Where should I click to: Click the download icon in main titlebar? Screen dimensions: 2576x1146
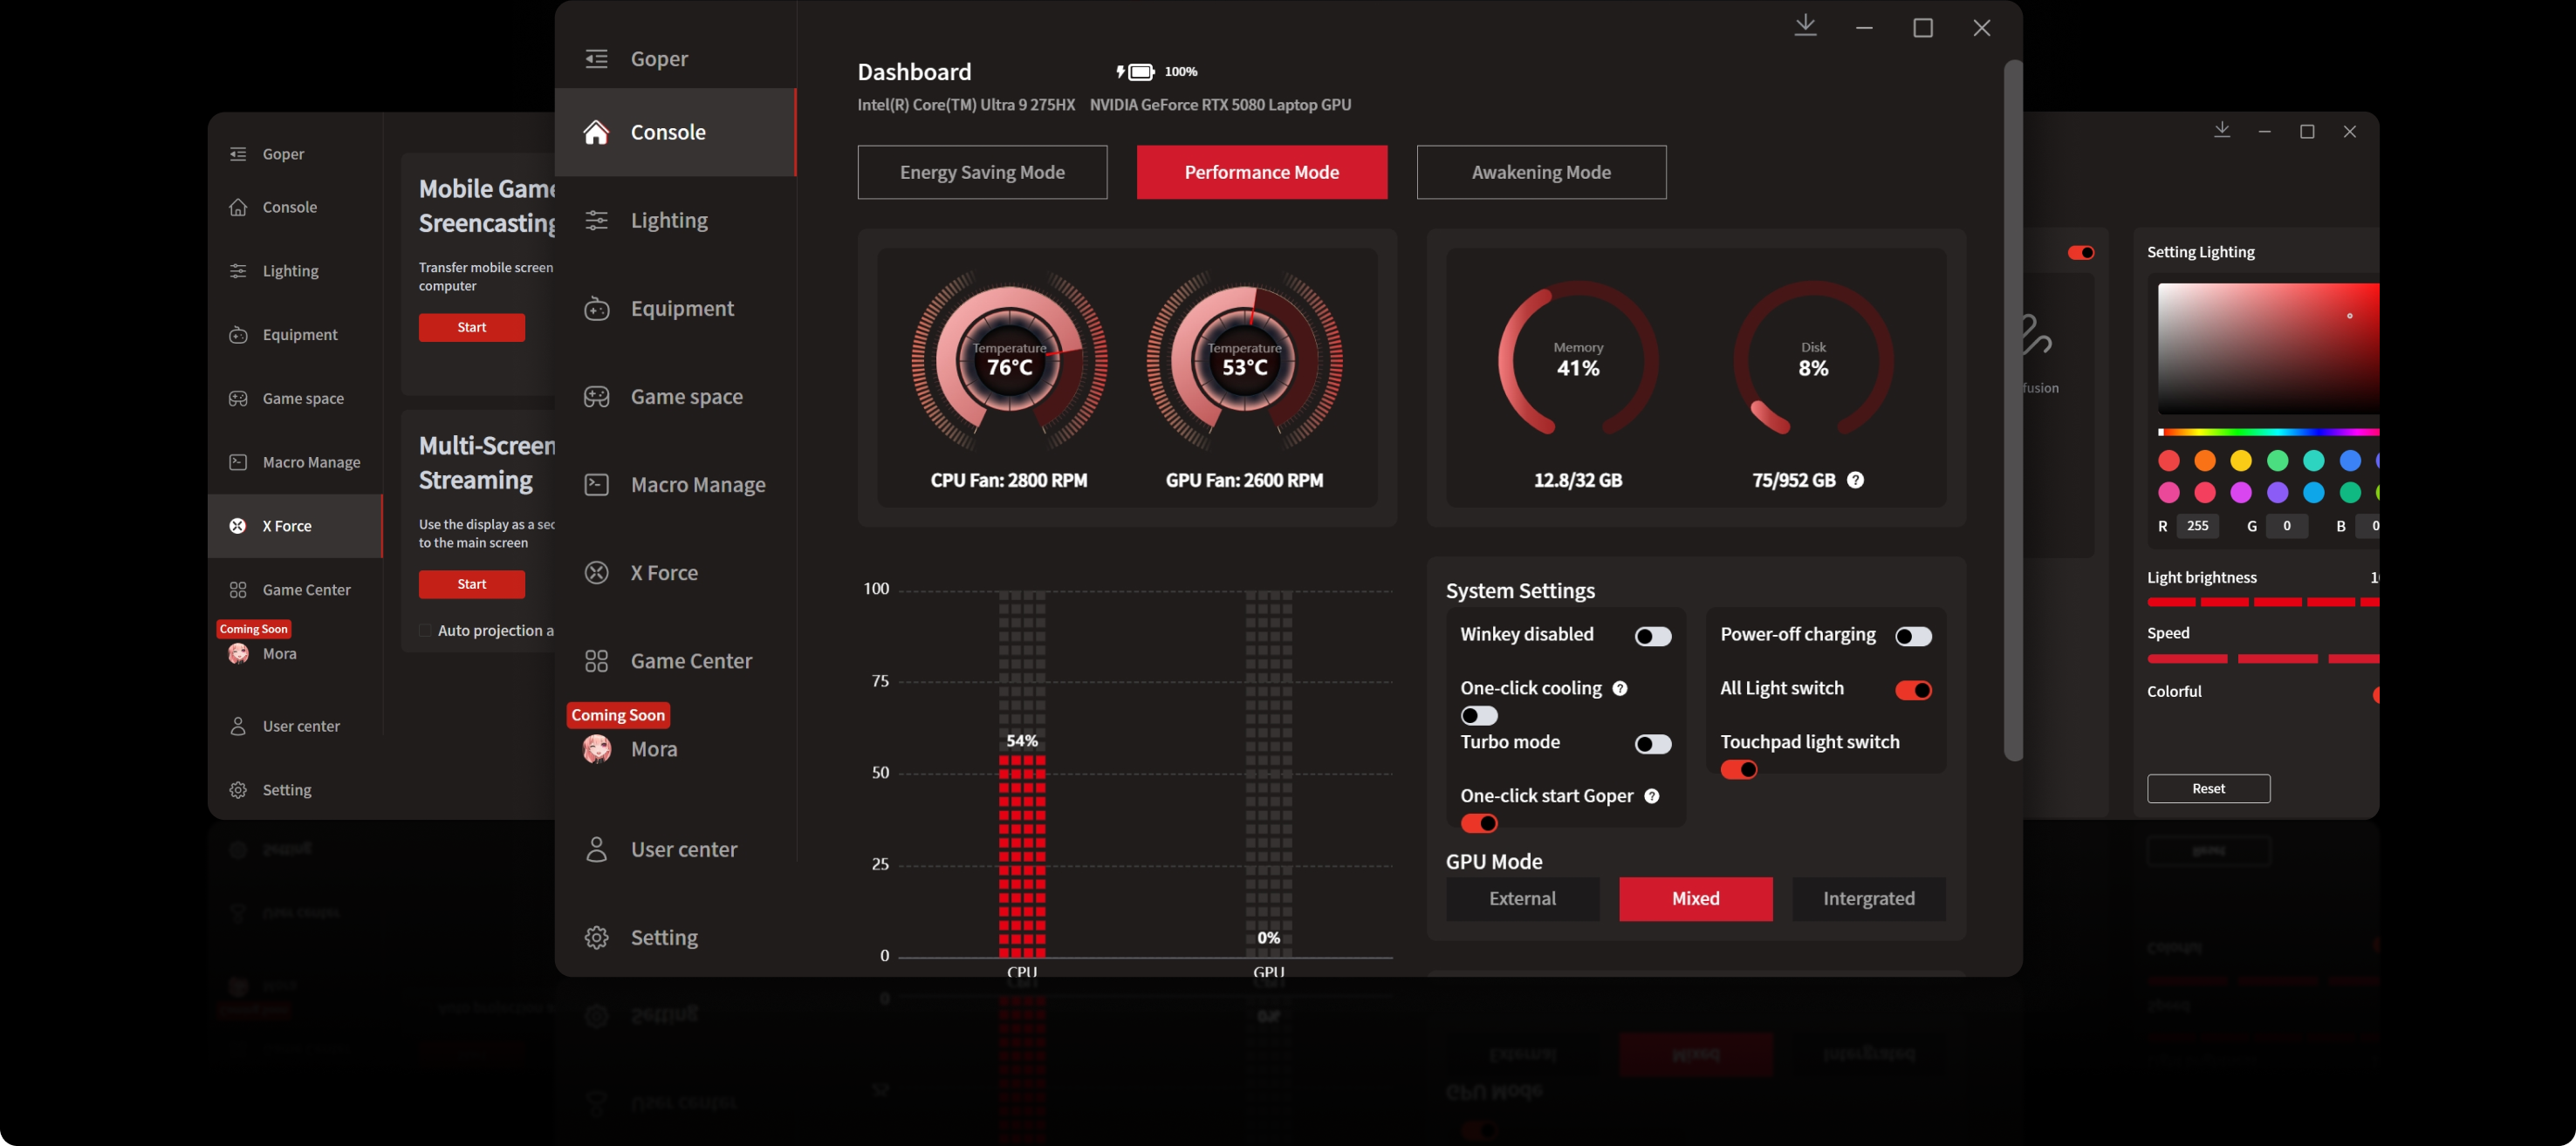coord(1805,26)
